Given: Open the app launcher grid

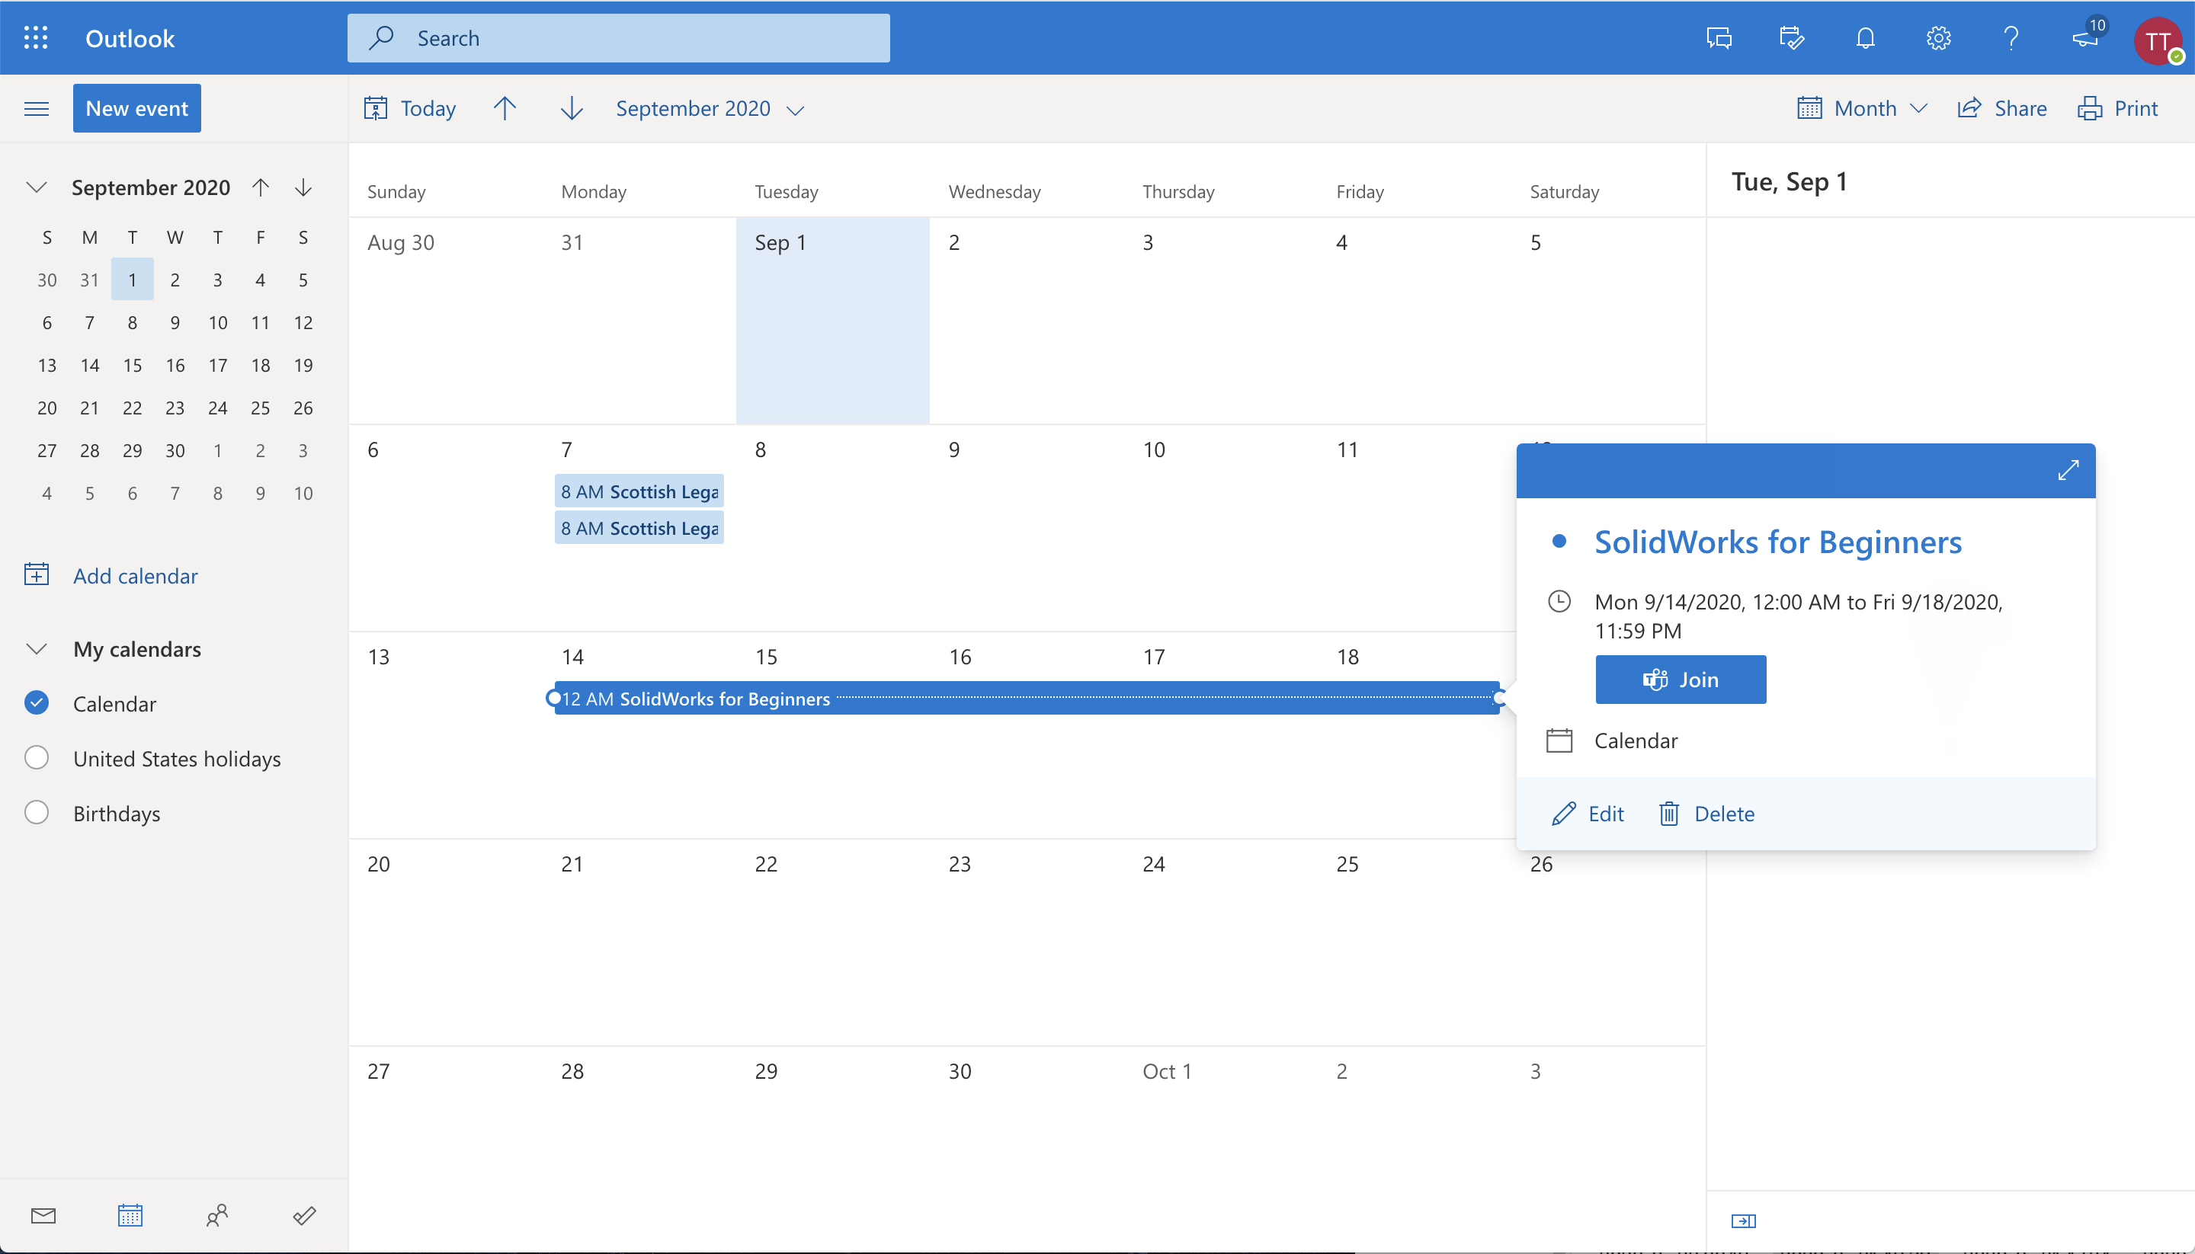Looking at the screenshot, I should (35, 37).
